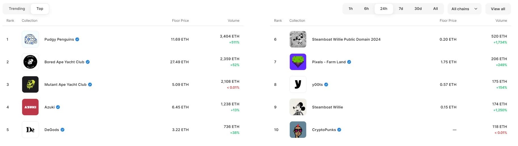
Task: Select the y00ts collection logo
Action: [298, 84]
